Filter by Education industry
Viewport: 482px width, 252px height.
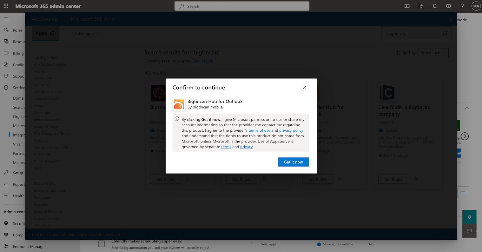tap(41, 204)
